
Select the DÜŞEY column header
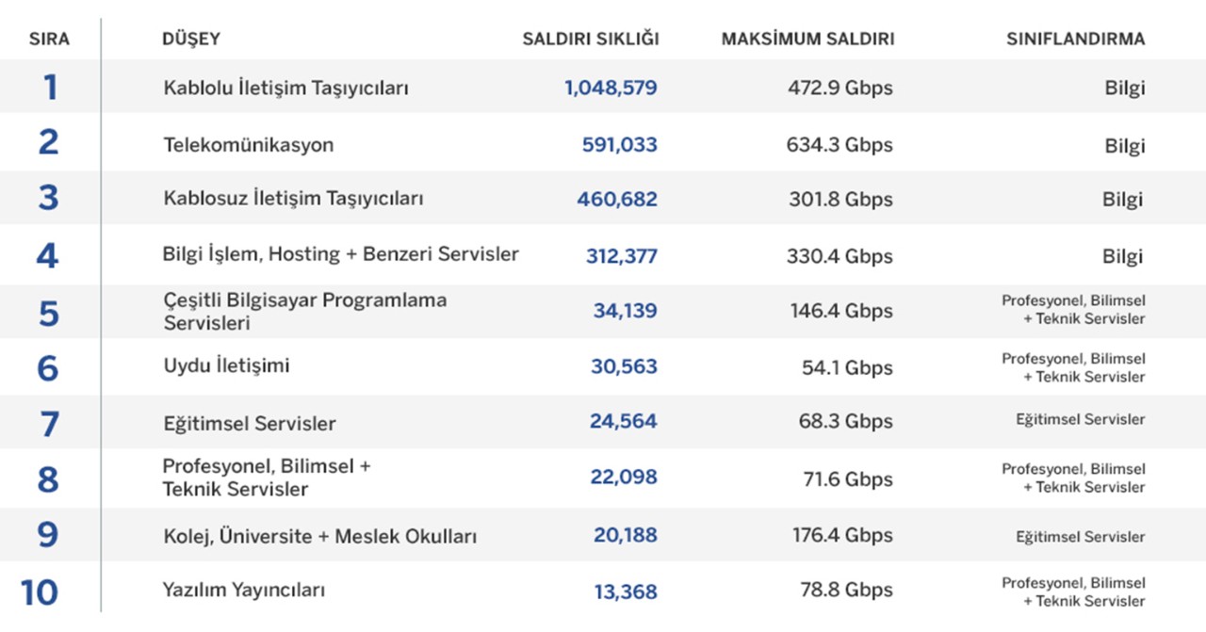pos(191,40)
